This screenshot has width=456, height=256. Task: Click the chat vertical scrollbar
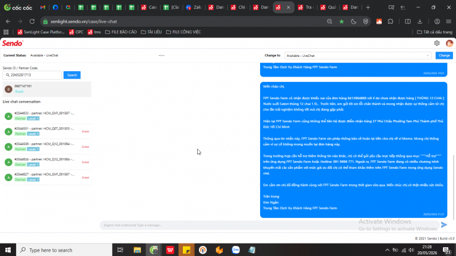tap(454, 186)
